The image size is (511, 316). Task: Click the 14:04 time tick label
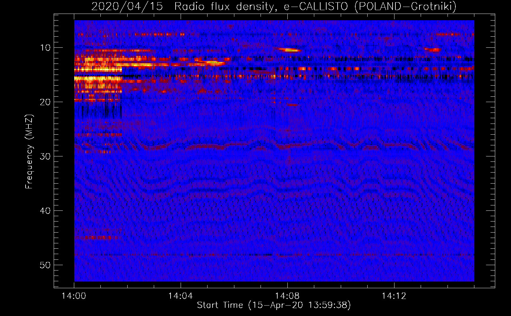180,296
